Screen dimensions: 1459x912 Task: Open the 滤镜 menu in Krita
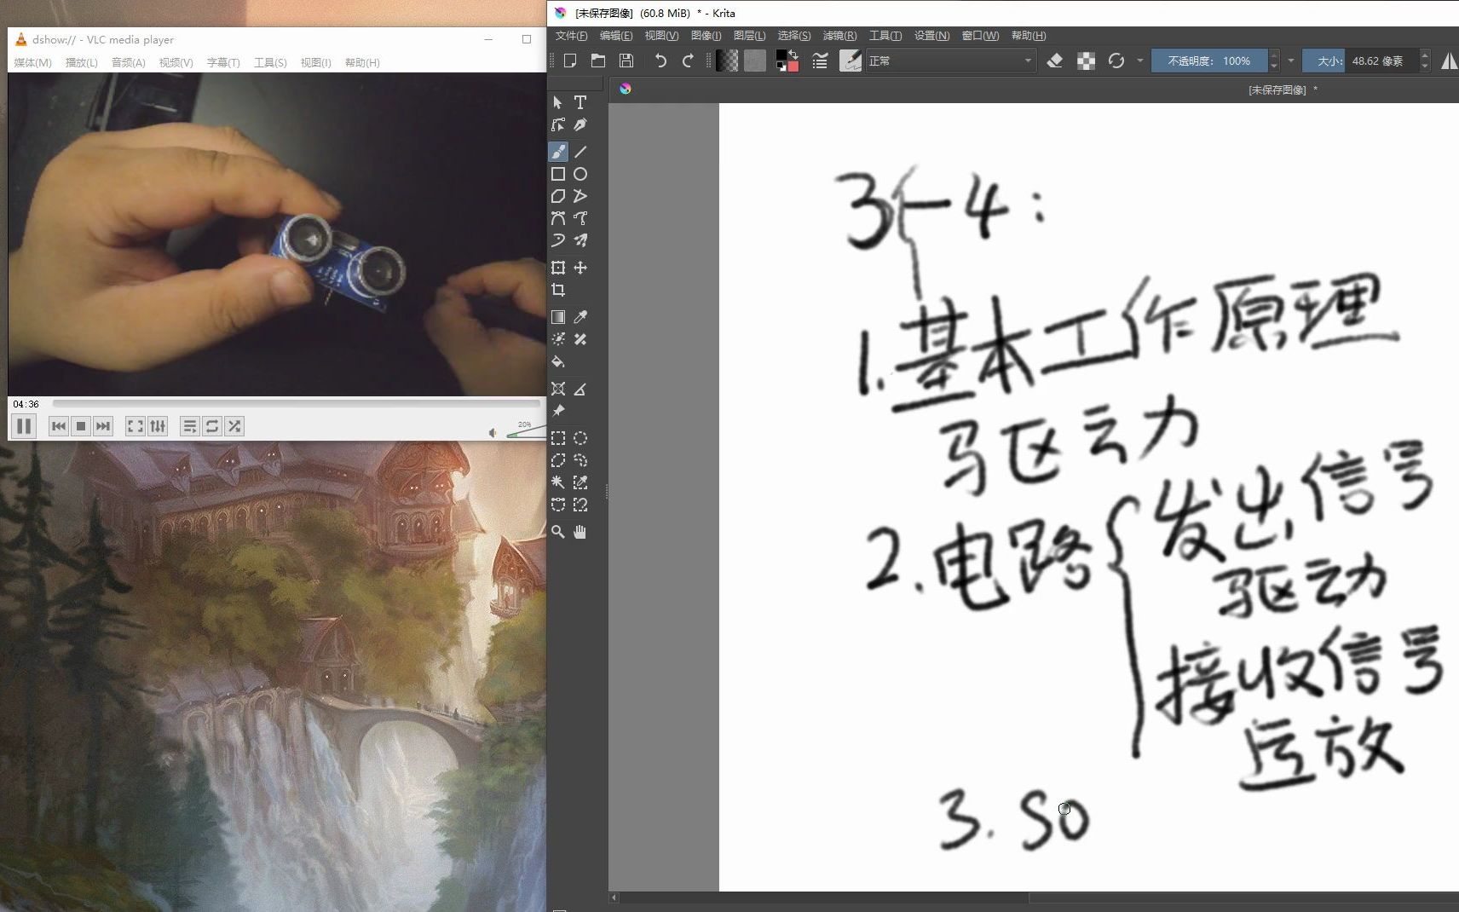click(x=840, y=35)
